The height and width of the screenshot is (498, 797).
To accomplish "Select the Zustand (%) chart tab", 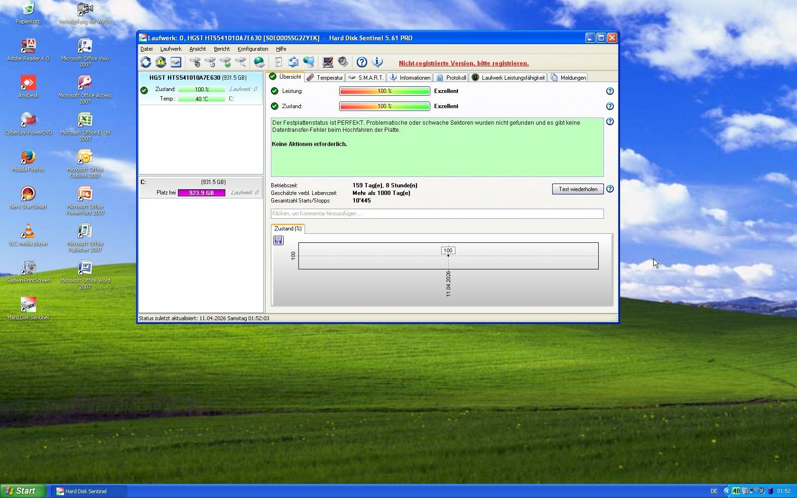I will coord(288,229).
